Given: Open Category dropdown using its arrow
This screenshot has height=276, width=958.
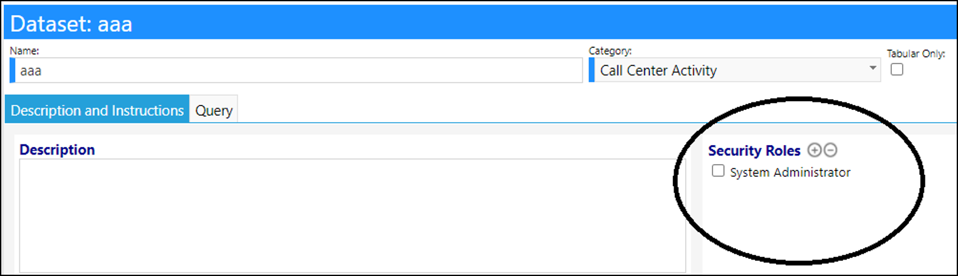Looking at the screenshot, I should click(x=873, y=69).
